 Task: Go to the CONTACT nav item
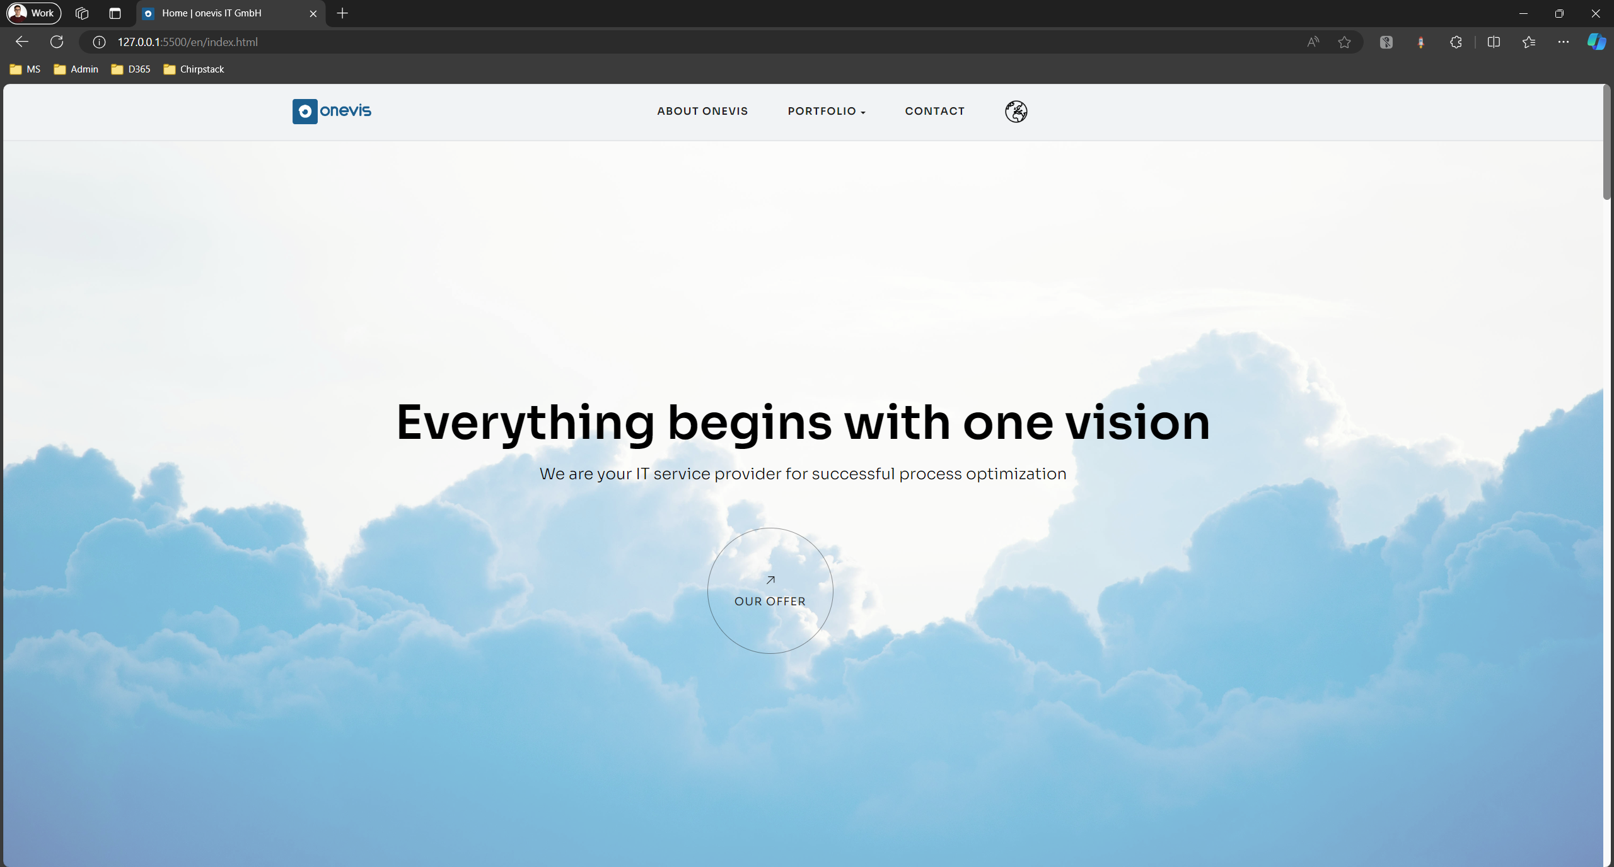(934, 111)
